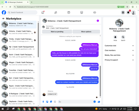Choose a sticker icon in composer
Viewport: 139px width, 111px height.
tap(51, 102)
